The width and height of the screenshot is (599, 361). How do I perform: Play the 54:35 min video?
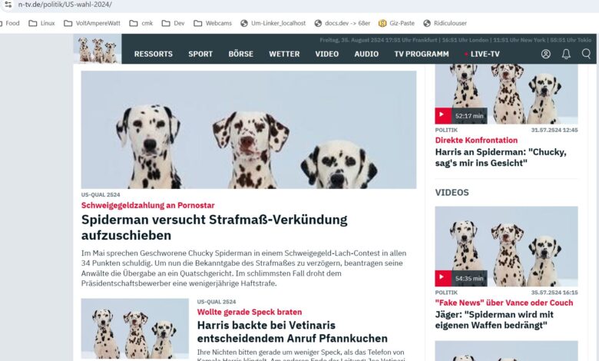coord(443,278)
